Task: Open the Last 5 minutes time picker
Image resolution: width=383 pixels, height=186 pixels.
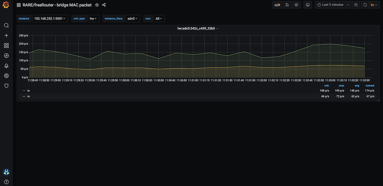Action: (333, 5)
